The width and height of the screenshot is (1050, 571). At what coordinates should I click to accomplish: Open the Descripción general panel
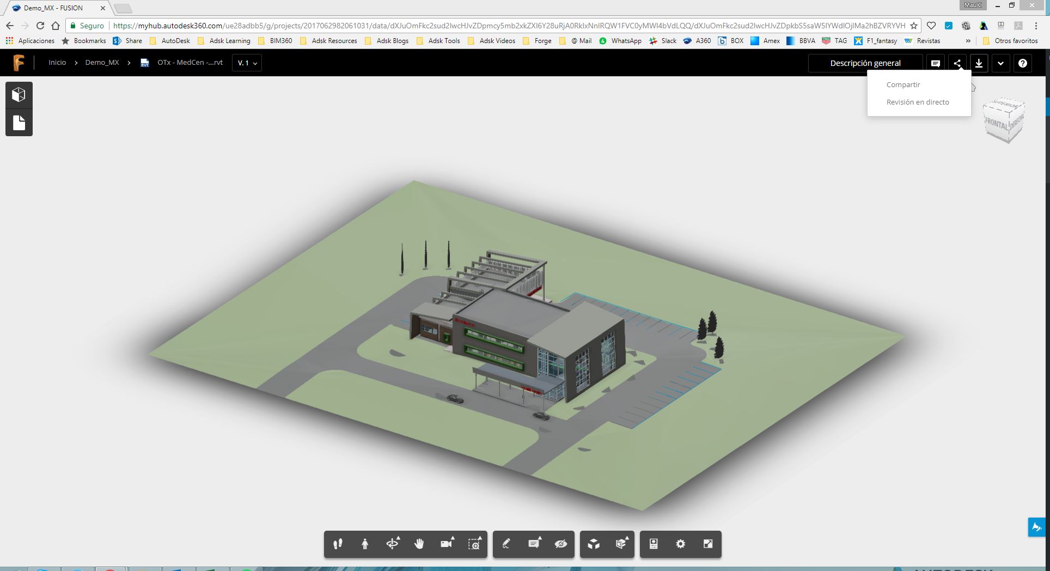point(865,63)
